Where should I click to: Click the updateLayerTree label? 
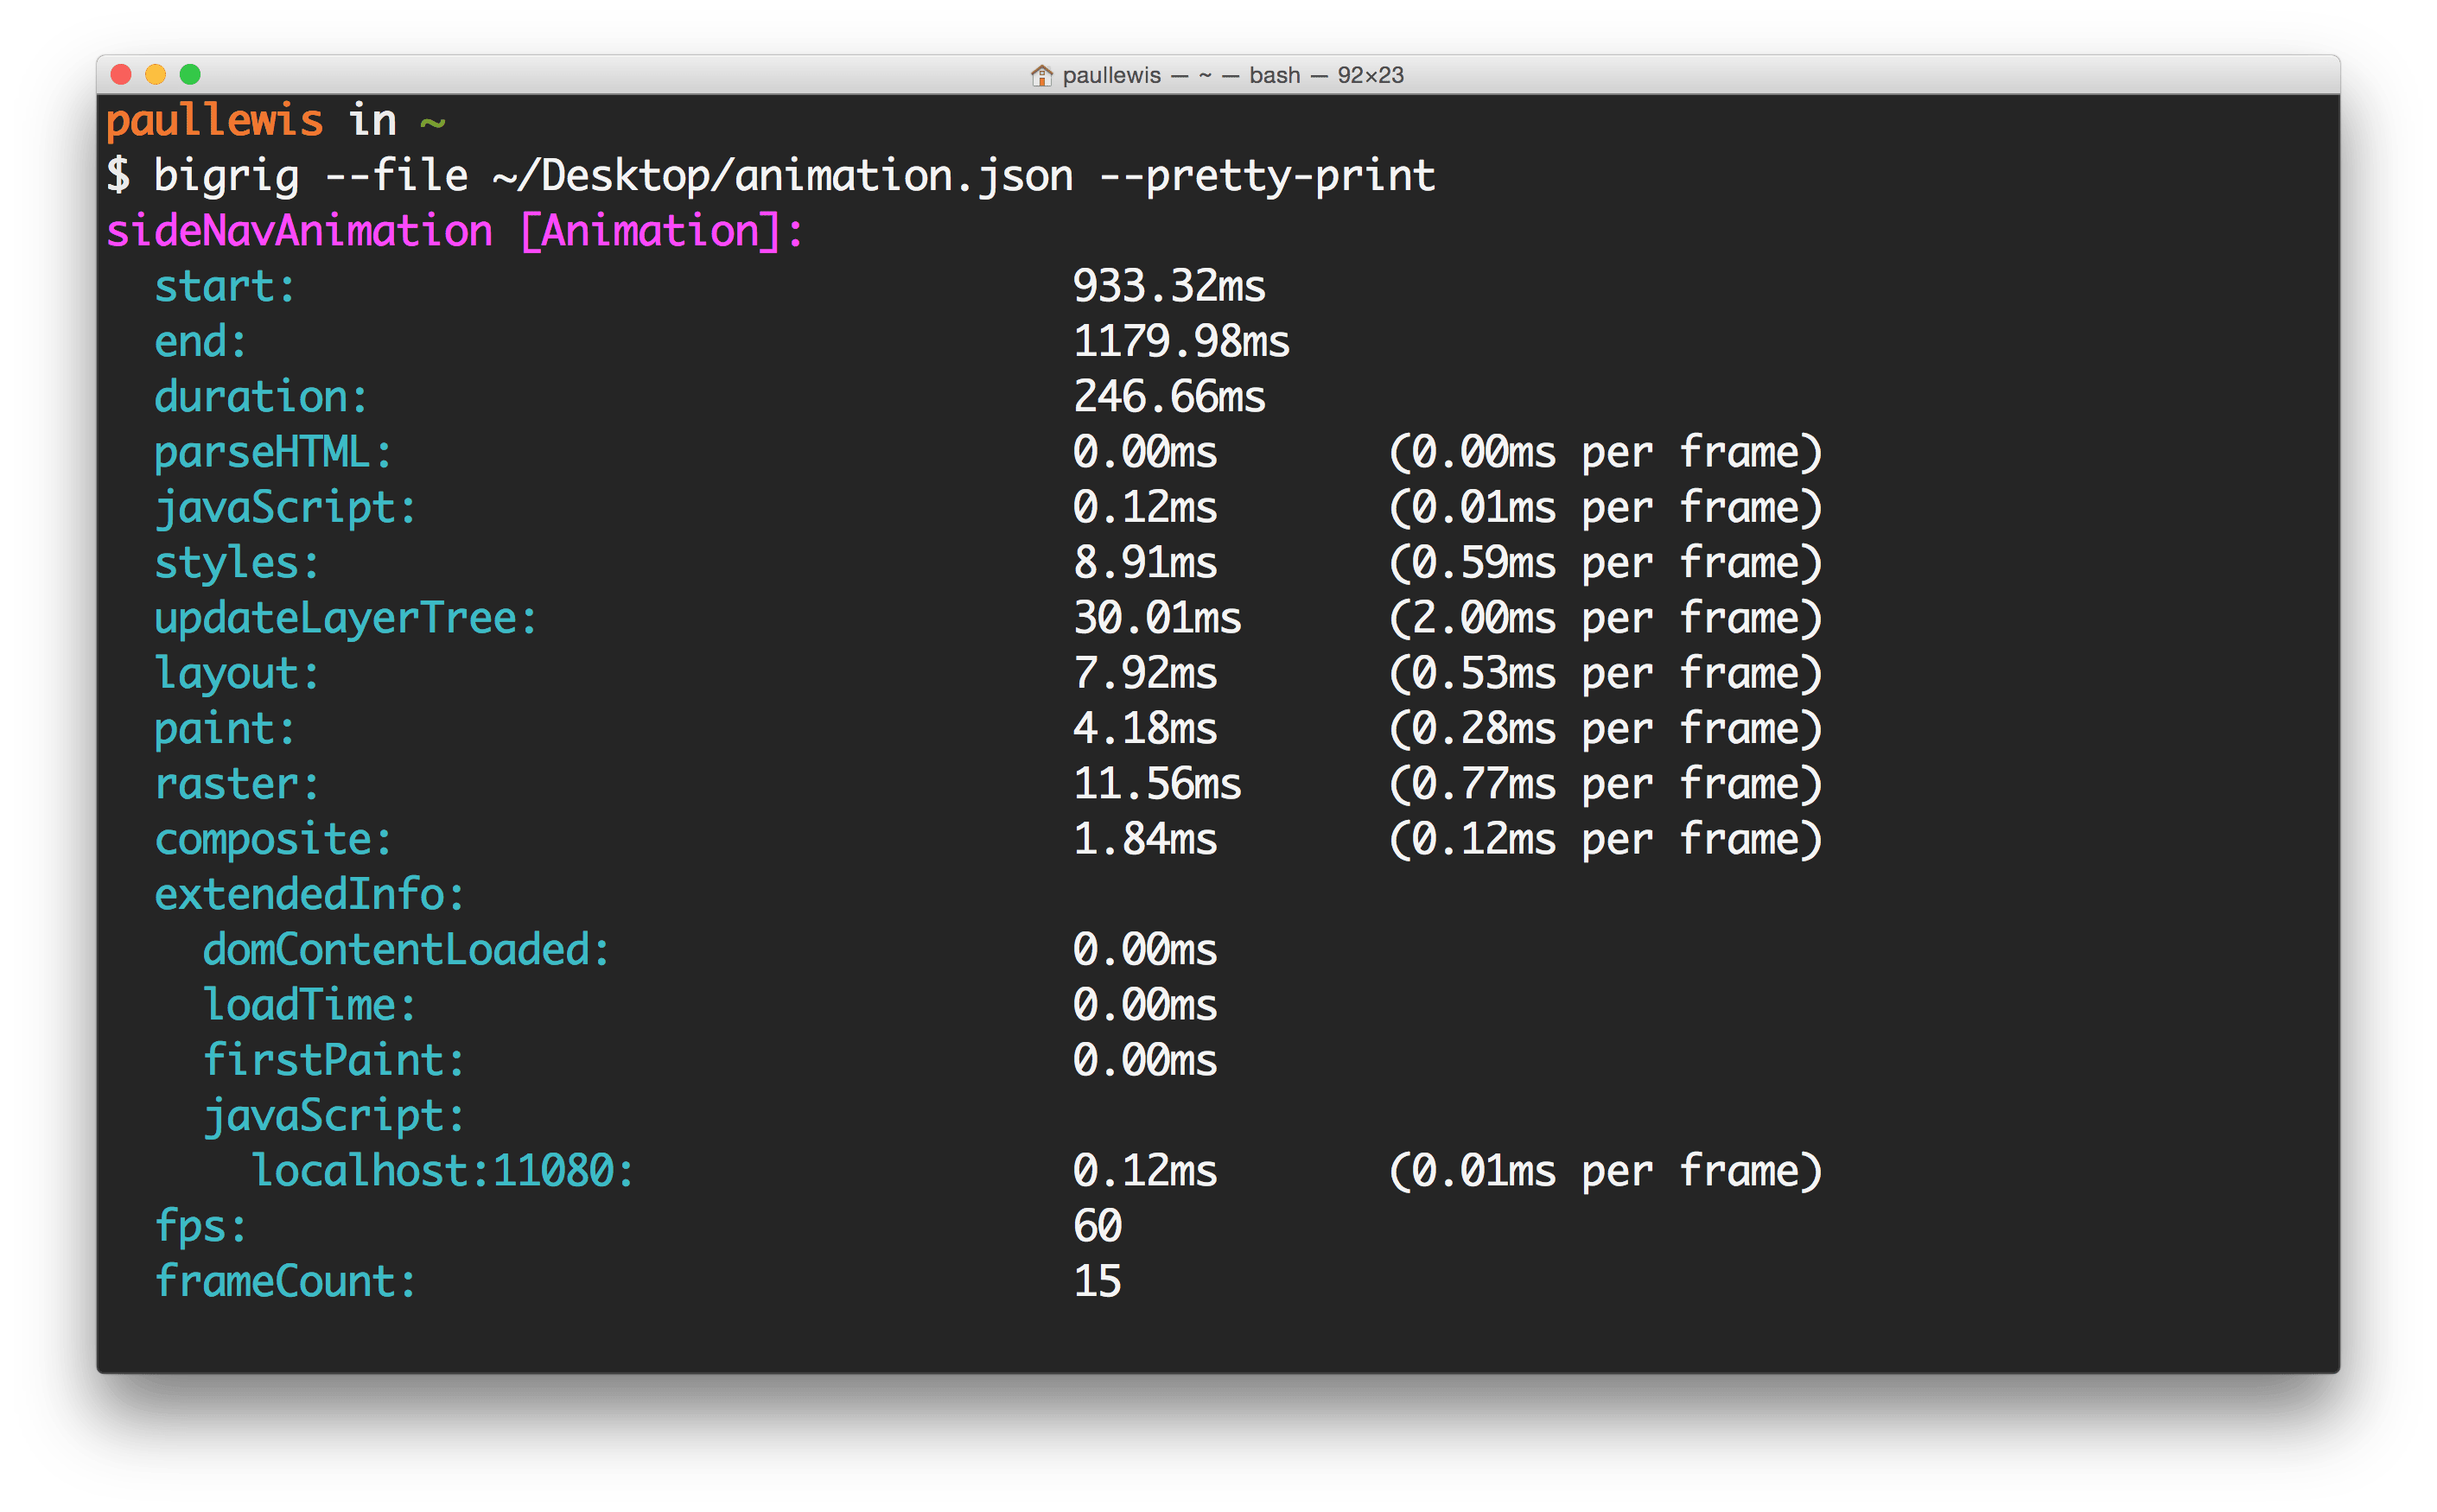click(342, 617)
